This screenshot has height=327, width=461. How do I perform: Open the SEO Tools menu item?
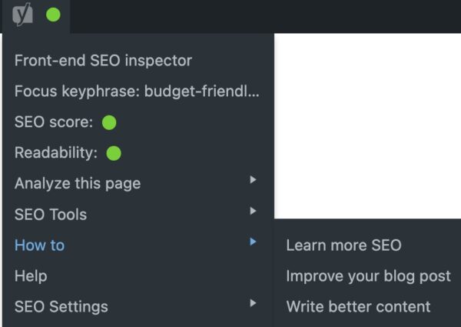coord(51,214)
